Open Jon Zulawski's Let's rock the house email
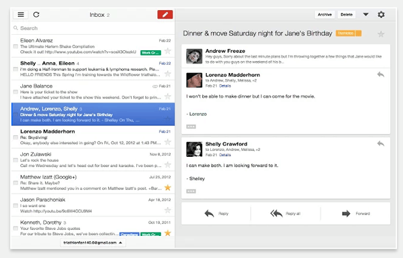 coord(93,159)
